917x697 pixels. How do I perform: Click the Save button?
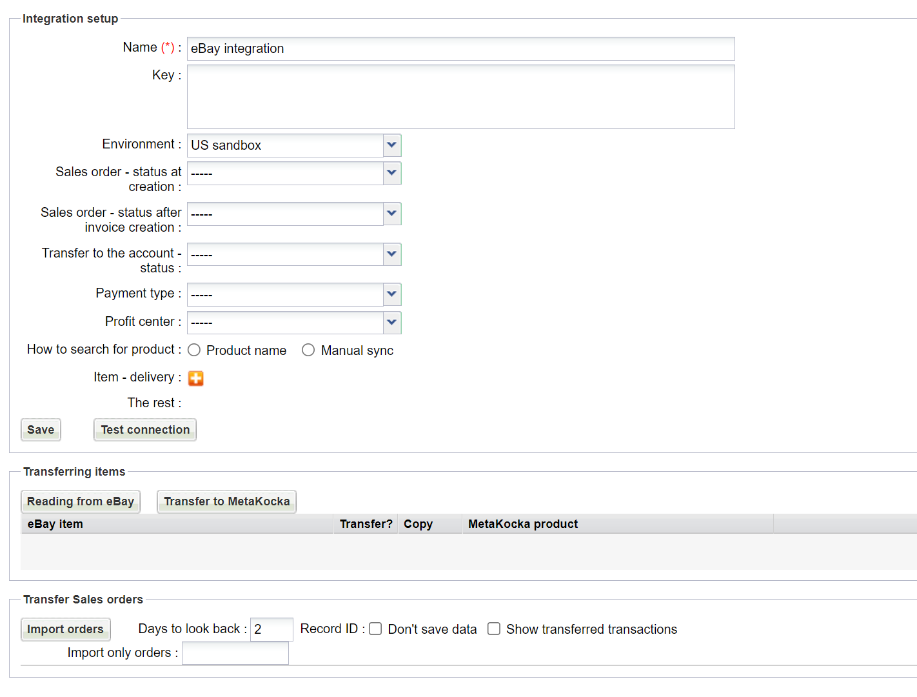click(41, 430)
